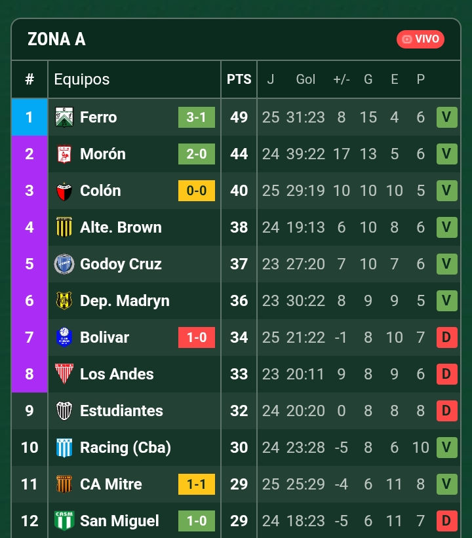Open the Racing (Cba) crest icon
The height and width of the screenshot is (538, 472).
(64, 448)
